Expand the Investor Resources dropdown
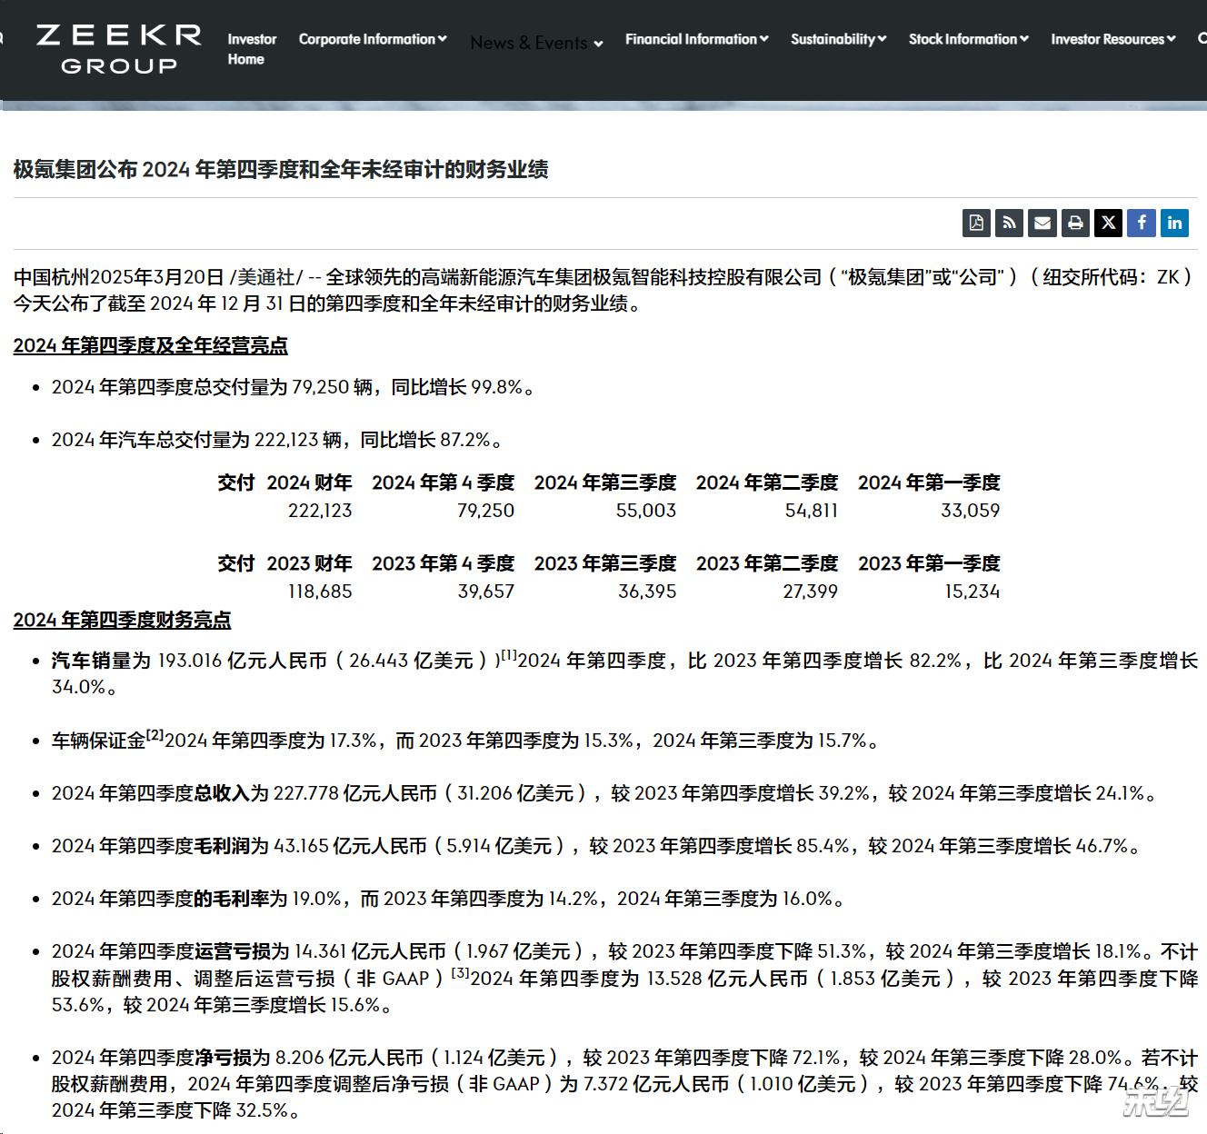The image size is (1207, 1134). (1113, 39)
